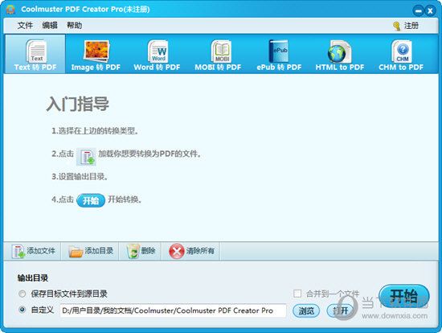Choose Word 转 PDF conversion mode

(157, 54)
